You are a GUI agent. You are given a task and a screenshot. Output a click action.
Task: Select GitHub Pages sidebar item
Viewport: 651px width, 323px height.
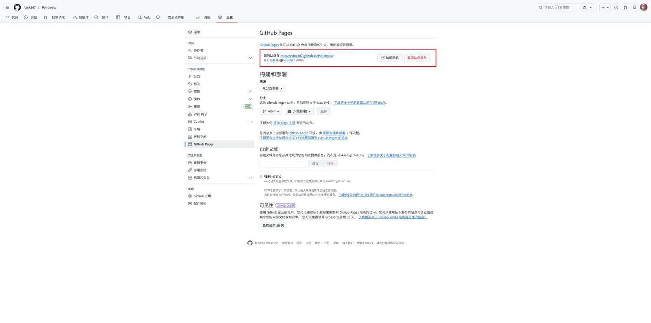click(220, 144)
